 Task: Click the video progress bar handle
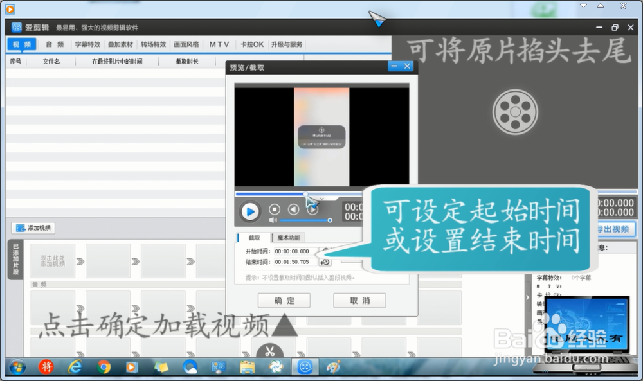click(x=305, y=194)
